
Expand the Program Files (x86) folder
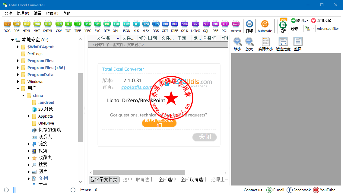click(x=18, y=68)
